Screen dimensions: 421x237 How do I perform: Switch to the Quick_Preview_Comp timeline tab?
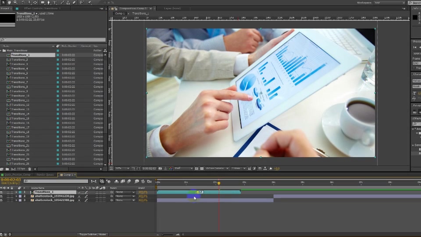point(18,175)
